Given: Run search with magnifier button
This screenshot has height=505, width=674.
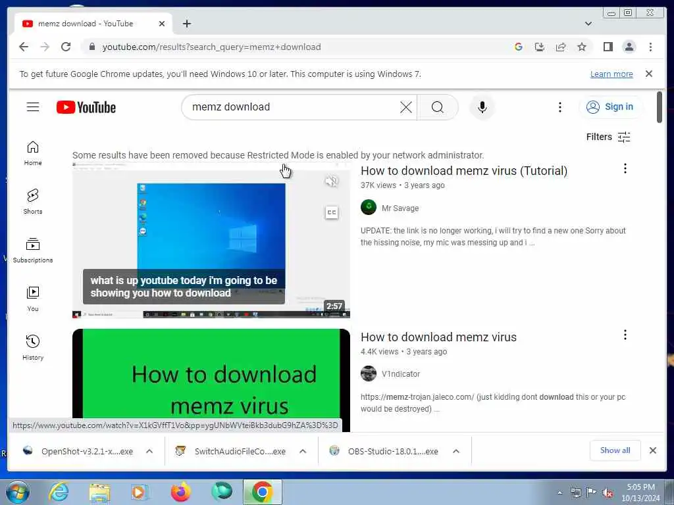Looking at the screenshot, I should coord(438,107).
